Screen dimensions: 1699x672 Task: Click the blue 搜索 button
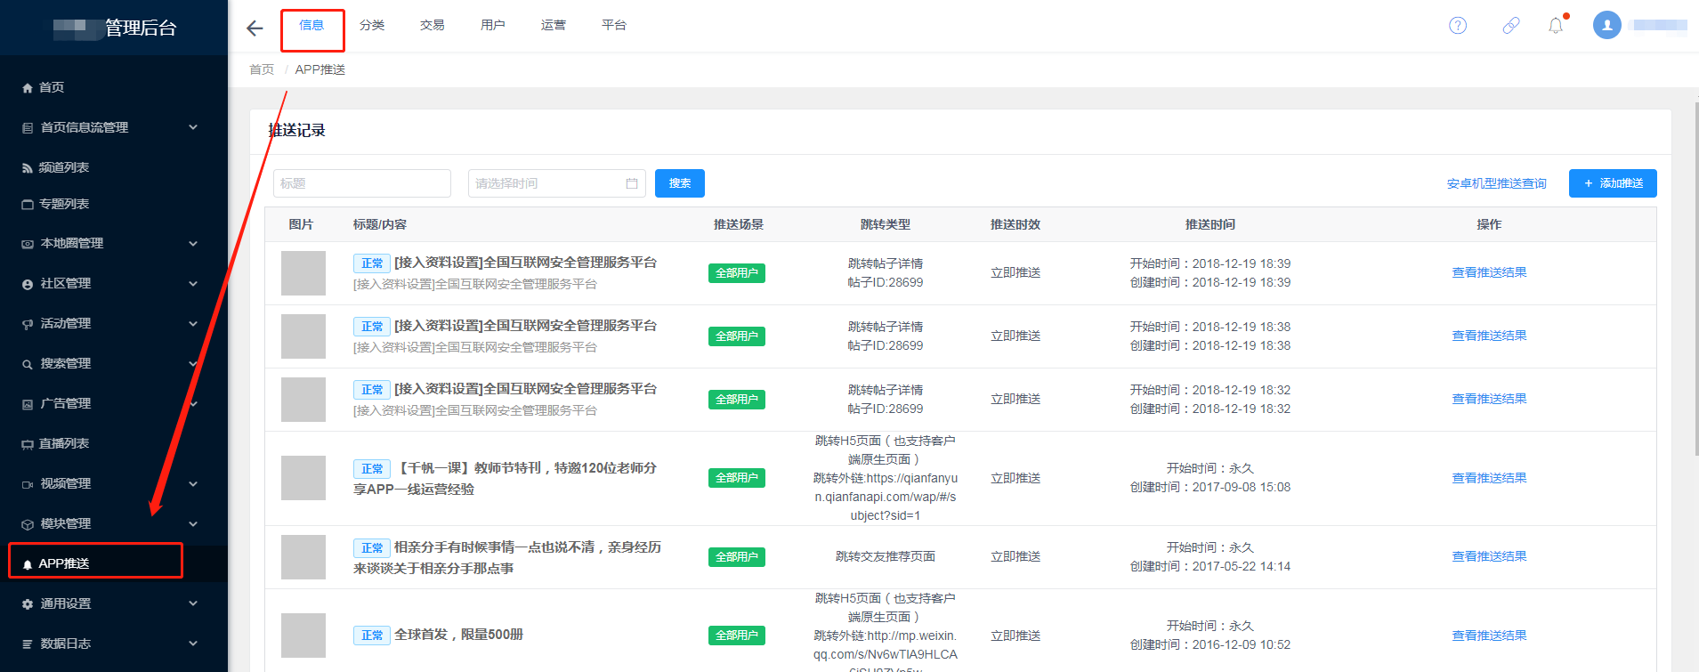point(680,183)
